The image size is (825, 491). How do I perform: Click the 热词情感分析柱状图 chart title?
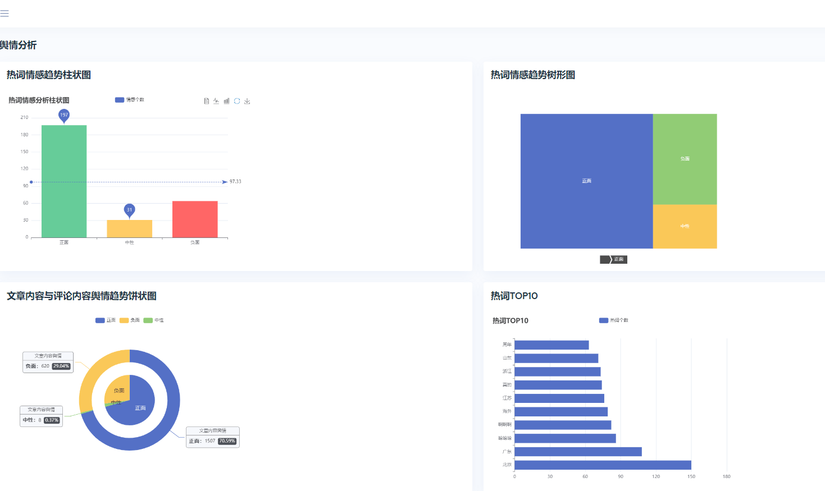coord(39,100)
